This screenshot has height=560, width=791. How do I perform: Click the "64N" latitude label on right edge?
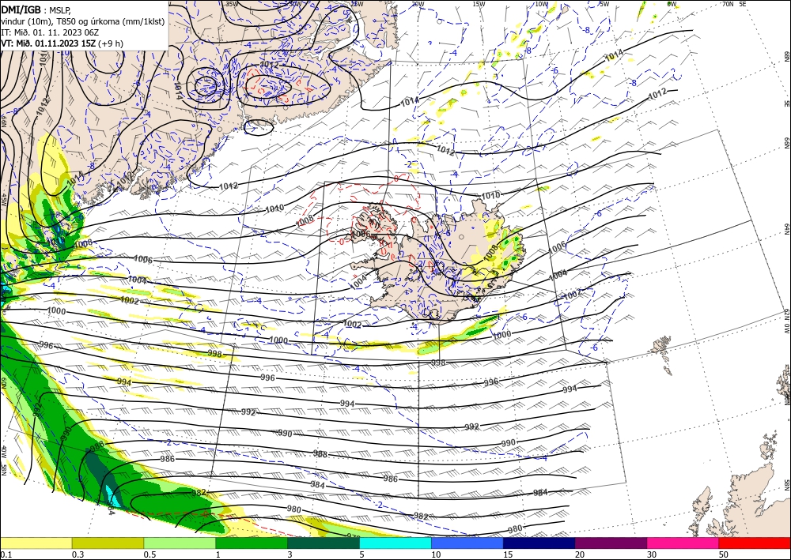click(786, 228)
